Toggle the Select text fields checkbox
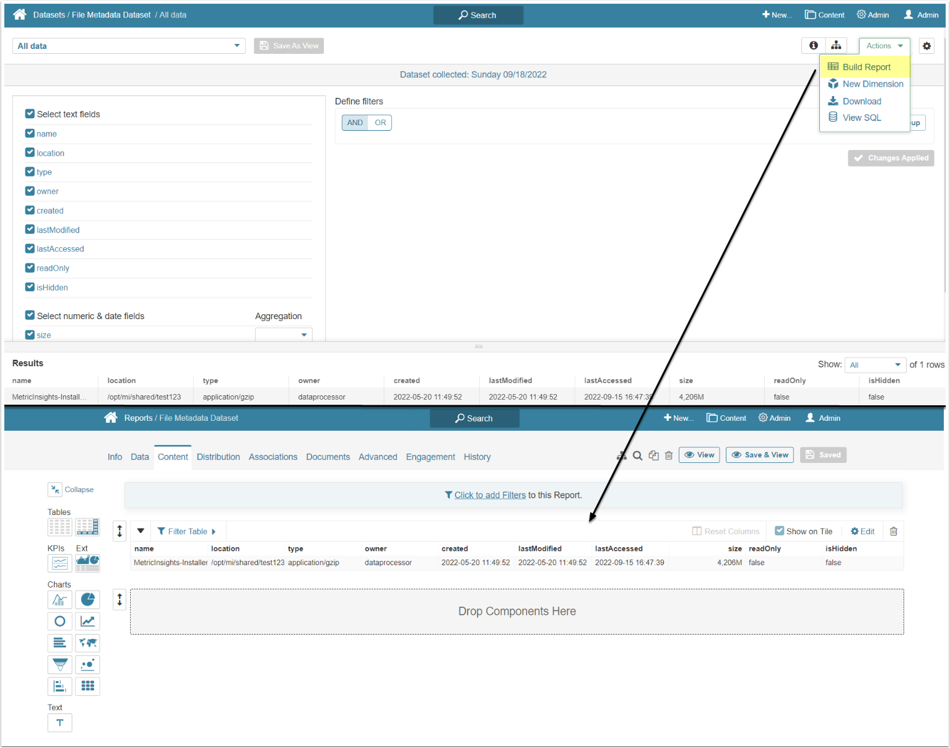 pos(30,113)
